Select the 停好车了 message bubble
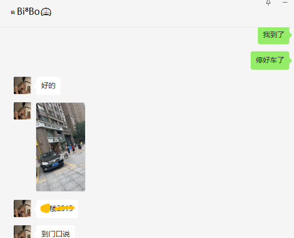The width and height of the screenshot is (294, 238). (x=270, y=61)
